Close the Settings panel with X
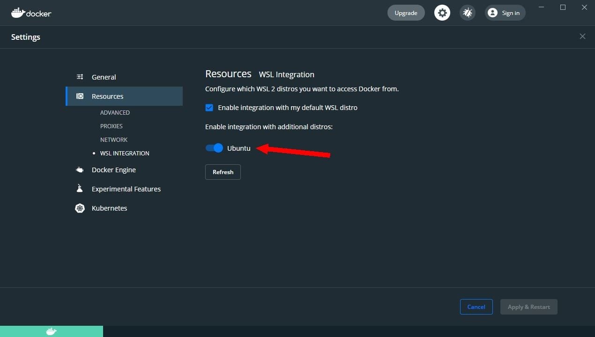Screen dimensions: 595x337 pos(582,37)
